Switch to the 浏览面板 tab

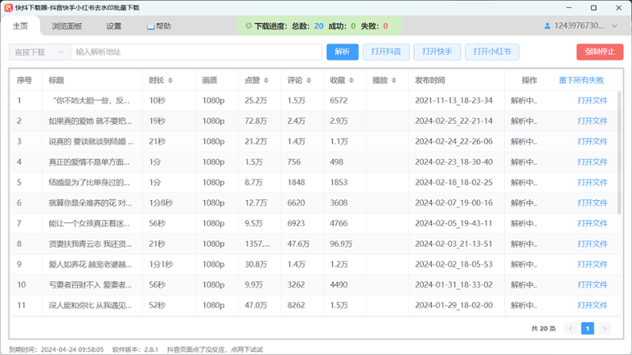click(x=67, y=26)
